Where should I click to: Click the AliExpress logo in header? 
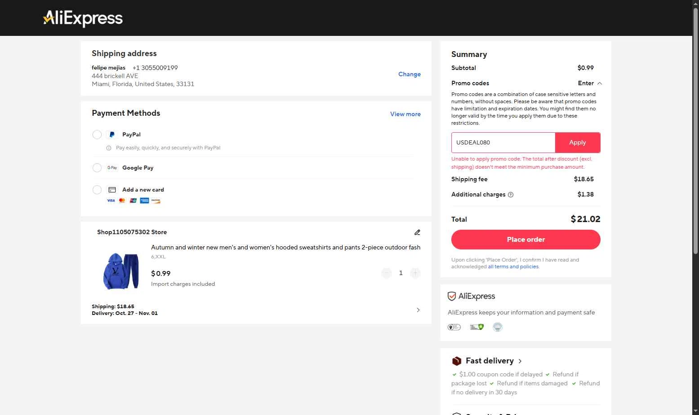coord(83,18)
